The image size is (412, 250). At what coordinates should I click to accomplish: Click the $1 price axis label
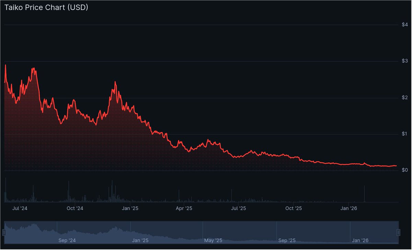[x=404, y=134]
